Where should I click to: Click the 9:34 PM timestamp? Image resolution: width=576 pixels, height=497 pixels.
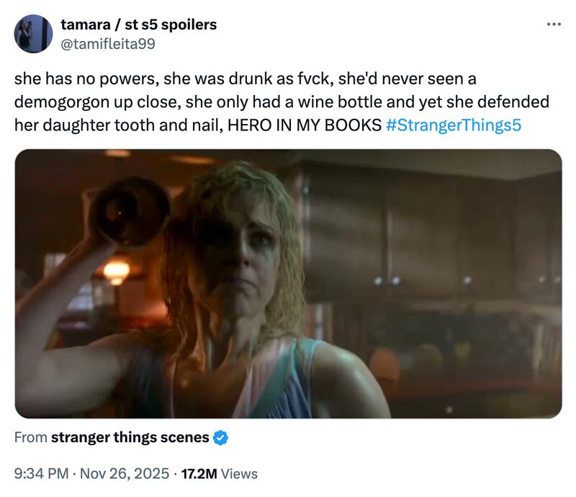41,475
